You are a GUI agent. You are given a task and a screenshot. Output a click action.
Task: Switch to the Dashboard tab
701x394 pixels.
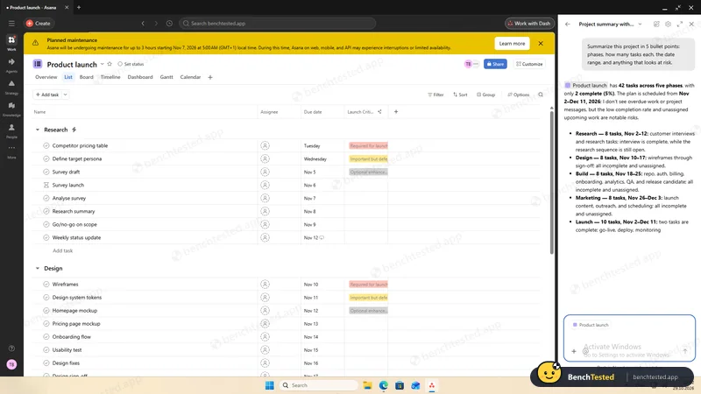pos(140,77)
